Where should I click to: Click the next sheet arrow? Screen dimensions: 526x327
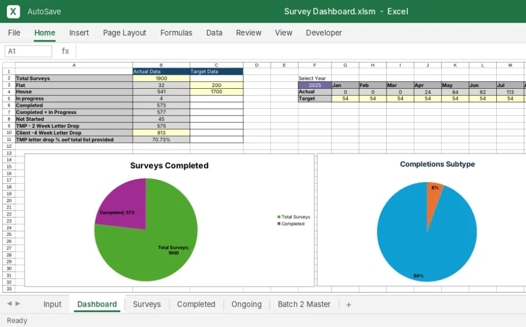18,304
